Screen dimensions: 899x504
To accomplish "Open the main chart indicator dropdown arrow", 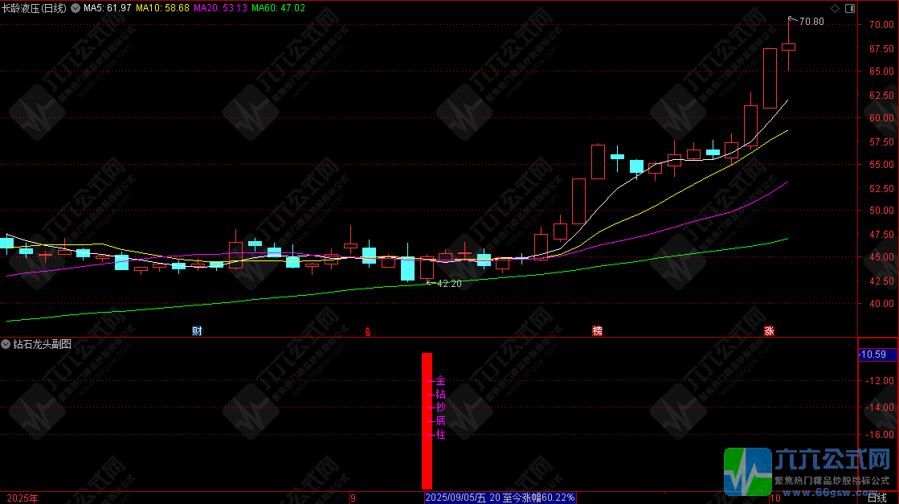I will point(76,8).
